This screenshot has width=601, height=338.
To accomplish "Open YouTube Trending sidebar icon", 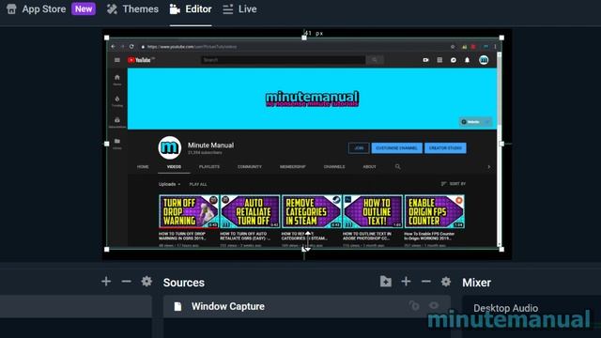I will (117, 101).
